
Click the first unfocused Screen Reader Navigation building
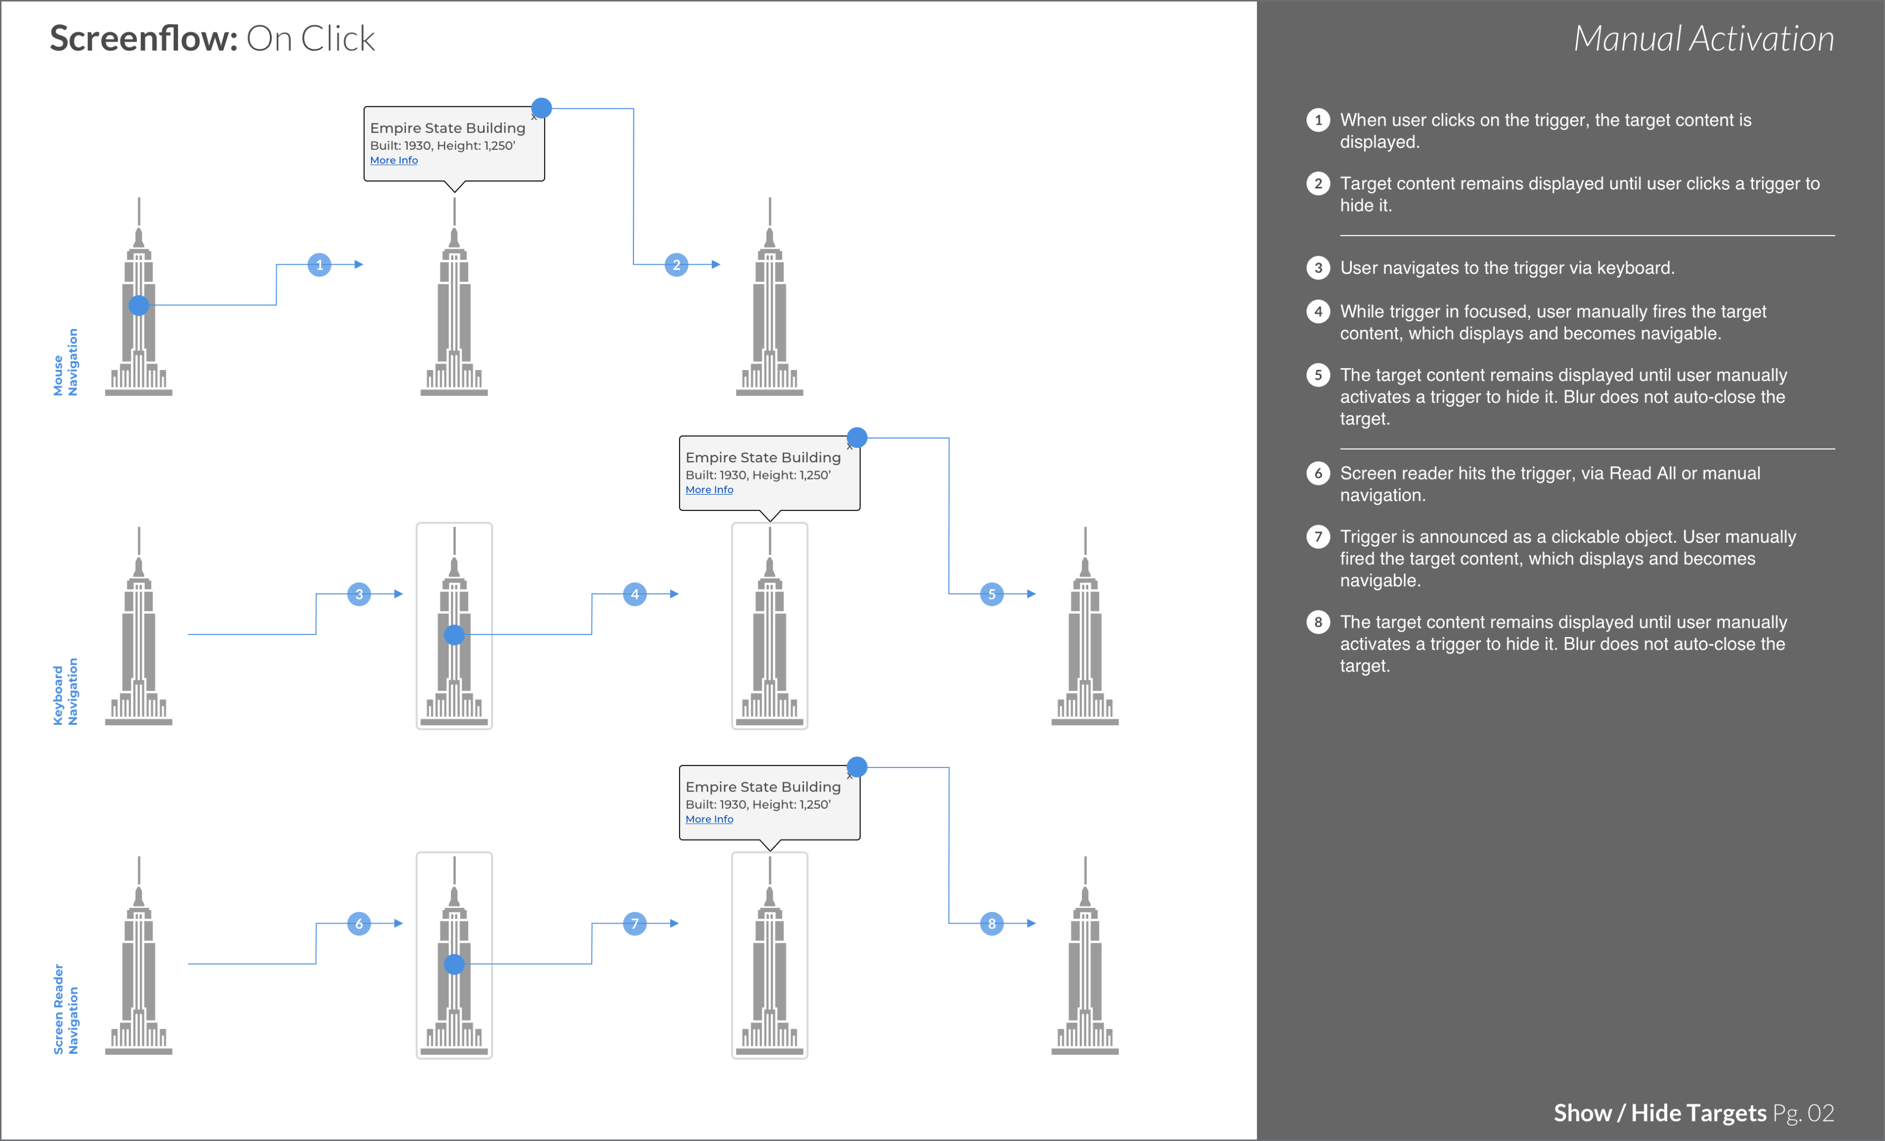tap(138, 956)
